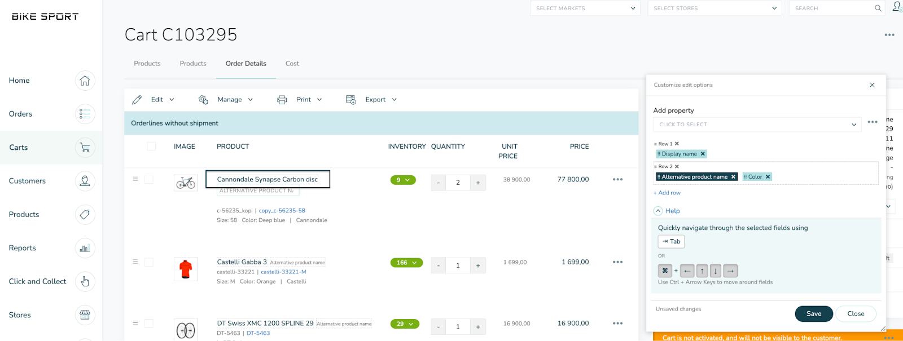This screenshot has width=903, height=341.
Task: Click the Add row link
Action: click(x=667, y=193)
